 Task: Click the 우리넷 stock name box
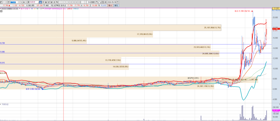tap(34, 2)
